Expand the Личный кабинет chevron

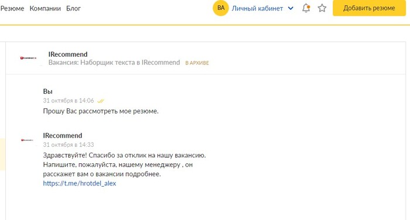pyautogui.click(x=291, y=8)
